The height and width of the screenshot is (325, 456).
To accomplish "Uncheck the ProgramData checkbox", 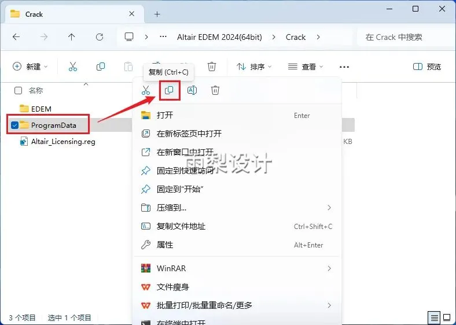I will coord(14,125).
